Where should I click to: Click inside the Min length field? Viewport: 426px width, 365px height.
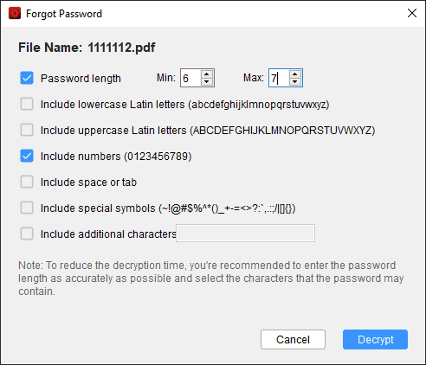pyautogui.click(x=191, y=78)
